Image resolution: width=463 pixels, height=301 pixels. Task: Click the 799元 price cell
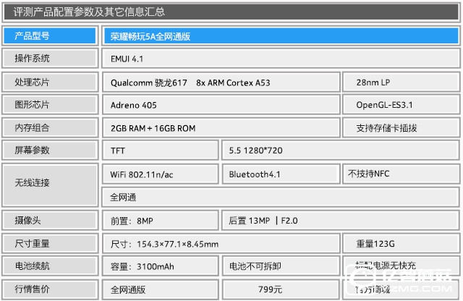coord(281,289)
